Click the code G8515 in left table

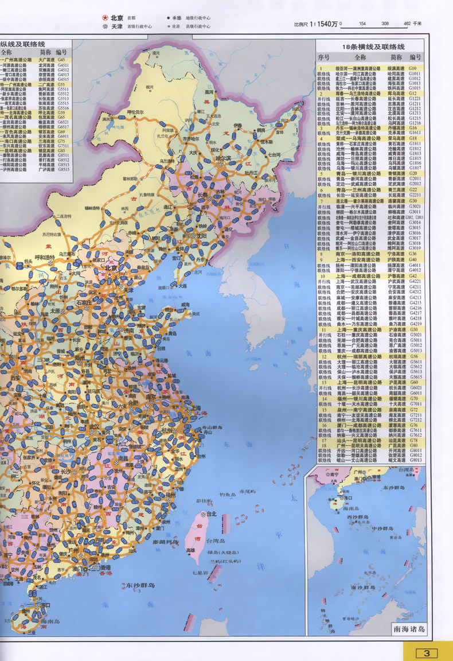click(x=64, y=169)
